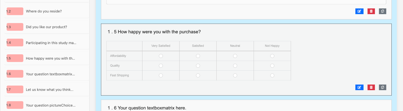403x111 pixels.
Task: Duplicate question 1.5 with the gray copy icon
Action: [382, 87]
